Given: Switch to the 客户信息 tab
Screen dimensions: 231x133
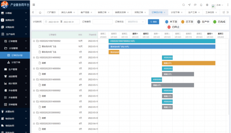Looking at the screenshot, I should (85, 12).
